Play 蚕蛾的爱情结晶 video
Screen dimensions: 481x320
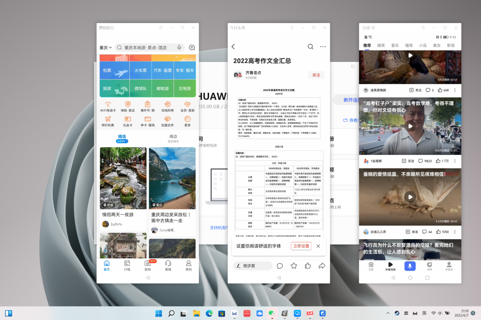pyautogui.click(x=410, y=197)
